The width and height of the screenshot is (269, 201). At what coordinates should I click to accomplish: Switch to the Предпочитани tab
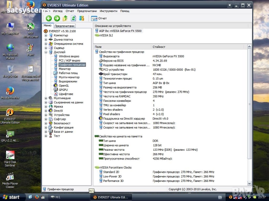coord(64,26)
